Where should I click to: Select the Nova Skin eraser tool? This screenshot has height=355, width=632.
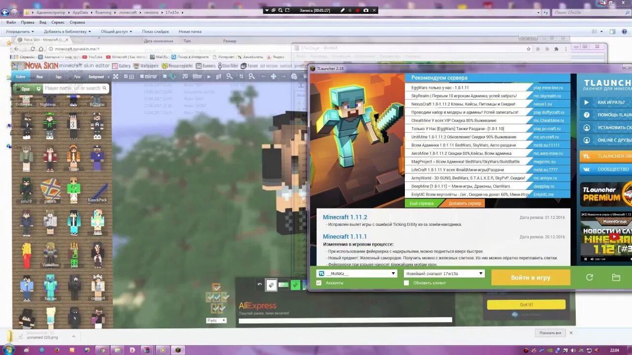coord(271,284)
